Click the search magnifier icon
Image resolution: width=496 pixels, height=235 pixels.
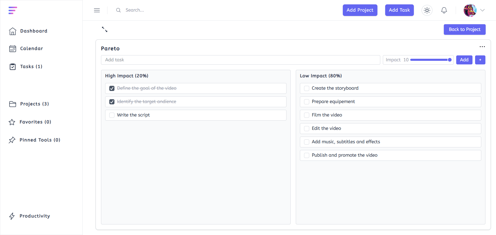point(118,10)
